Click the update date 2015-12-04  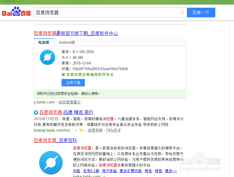click(82, 63)
